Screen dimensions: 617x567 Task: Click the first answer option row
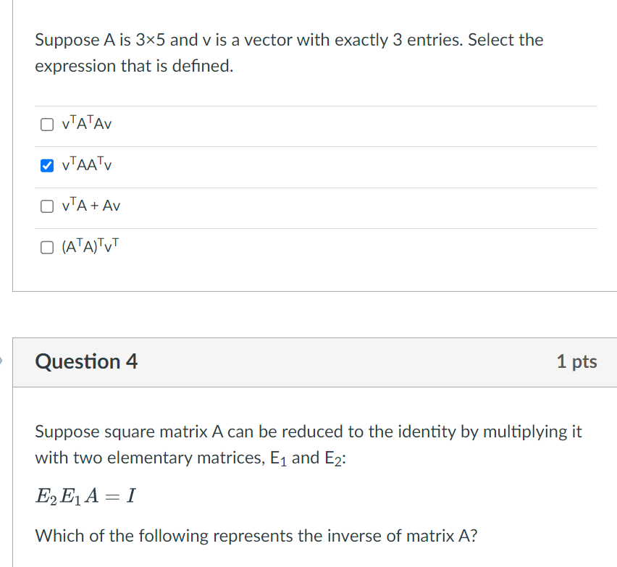[x=311, y=124]
